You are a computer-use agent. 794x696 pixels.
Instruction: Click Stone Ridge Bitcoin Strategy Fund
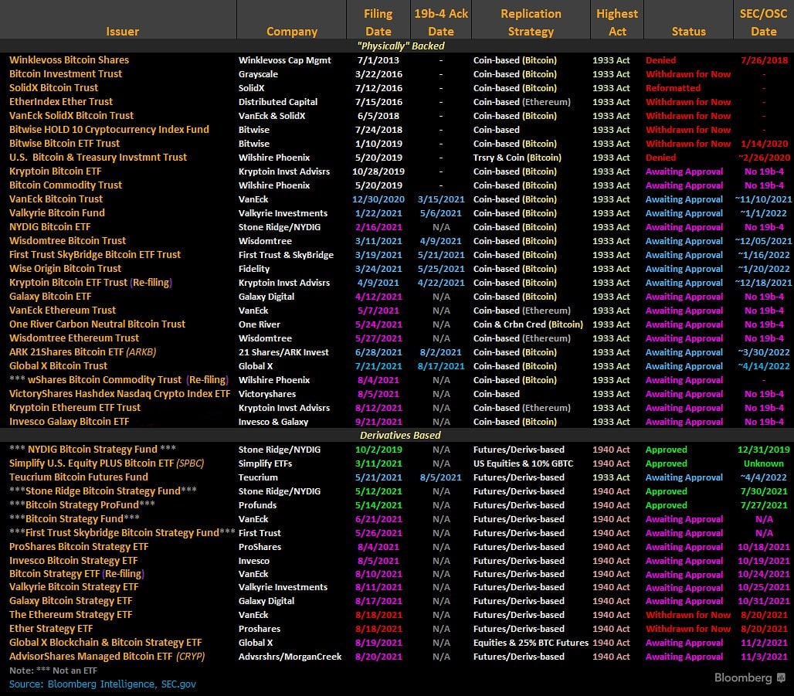103,491
